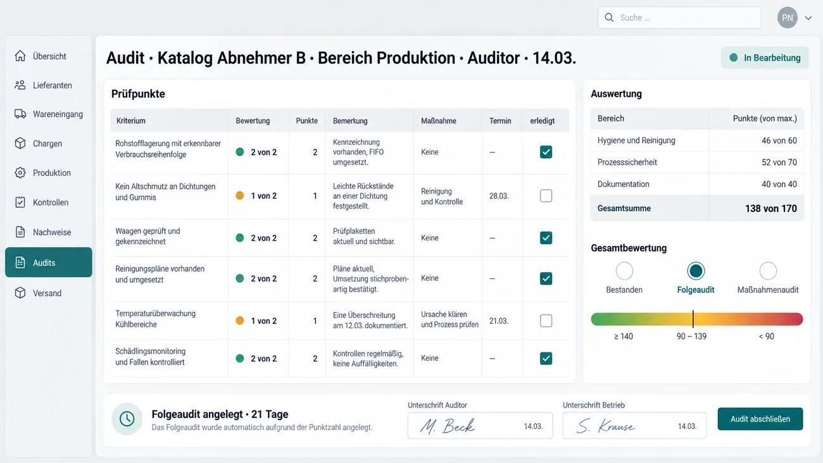The height and width of the screenshot is (463, 823).
Task: Click green status dot for Rohstofflagerung row
Action: [x=240, y=152]
